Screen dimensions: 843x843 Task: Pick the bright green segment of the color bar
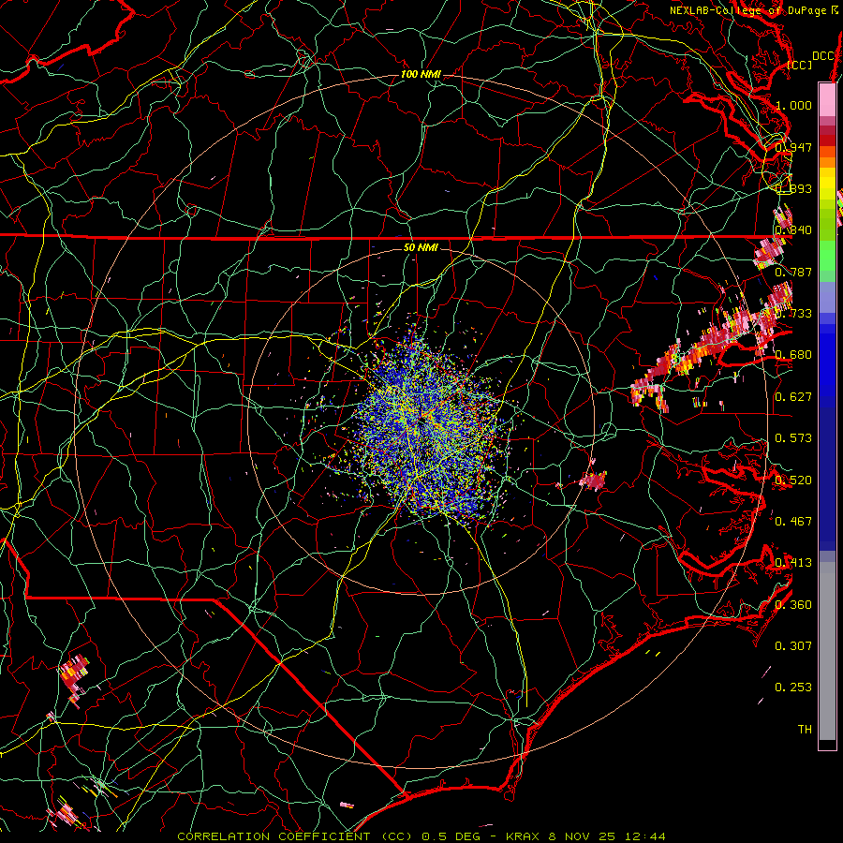point(827,257)
